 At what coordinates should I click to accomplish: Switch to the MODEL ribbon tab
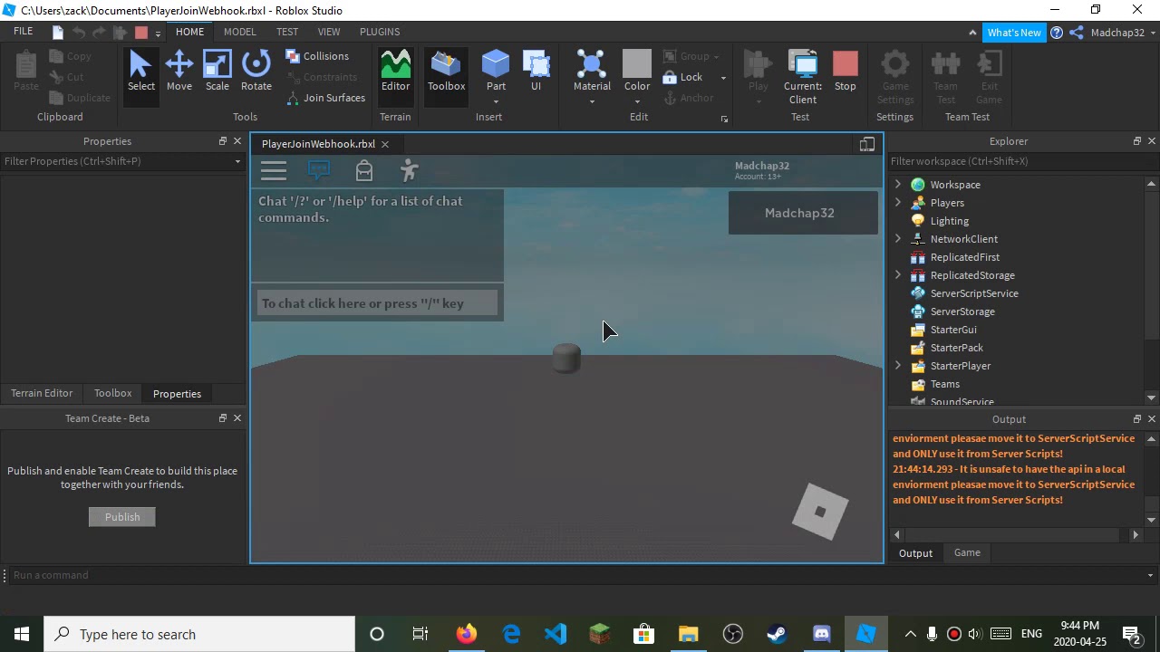240,32
